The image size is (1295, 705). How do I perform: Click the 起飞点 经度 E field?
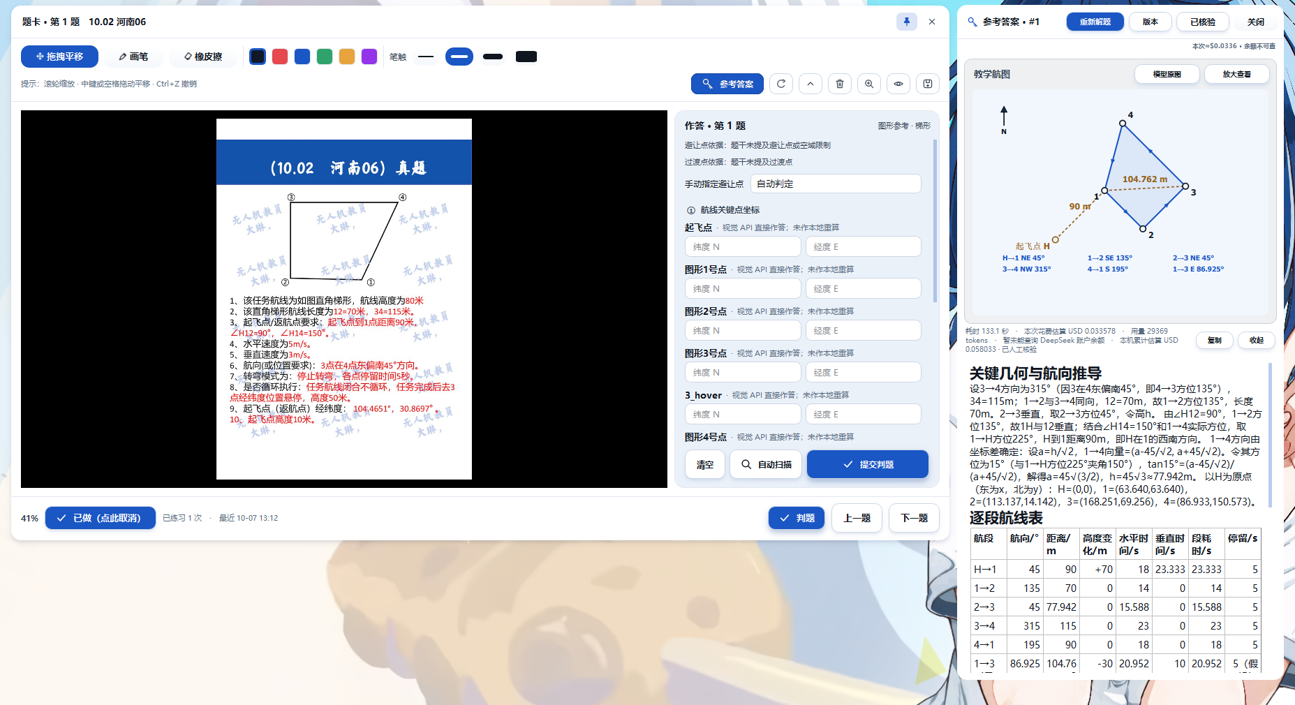click(864, 246)
